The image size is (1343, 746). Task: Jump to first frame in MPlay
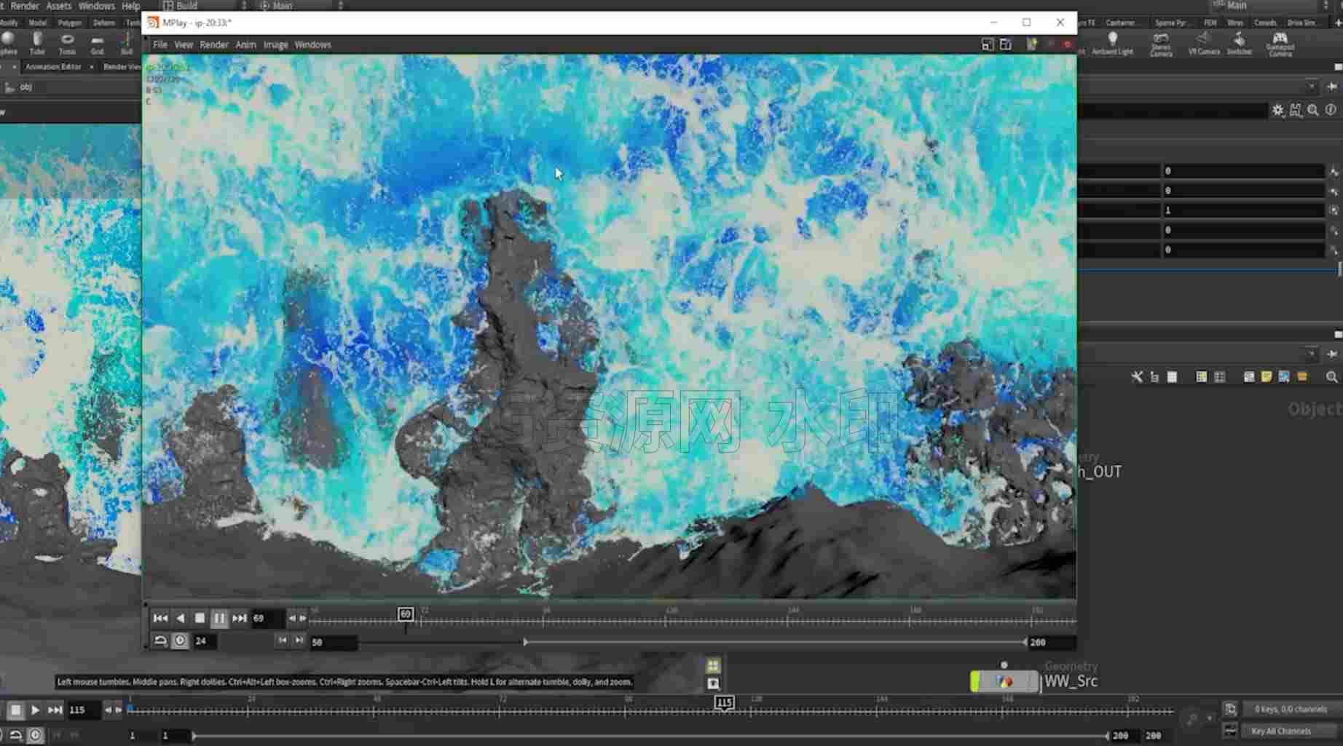(160, 618)
